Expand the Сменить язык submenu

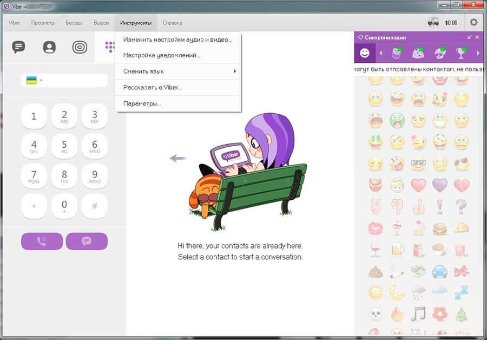point(177,71)
